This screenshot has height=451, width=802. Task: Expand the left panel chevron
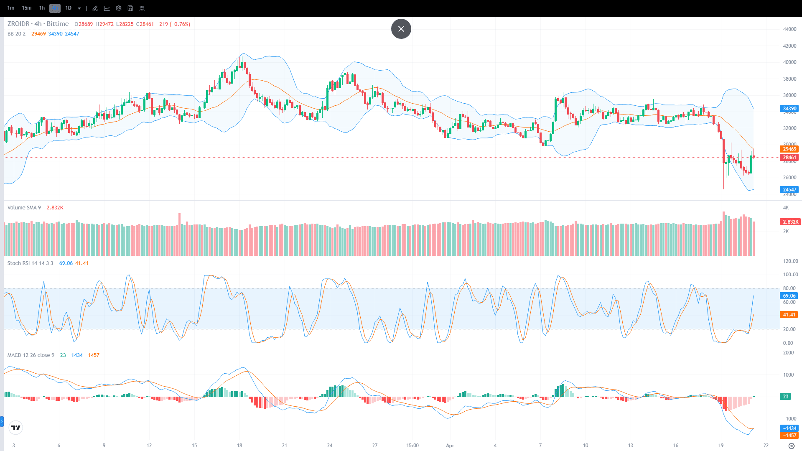click(x=2, y=422)
